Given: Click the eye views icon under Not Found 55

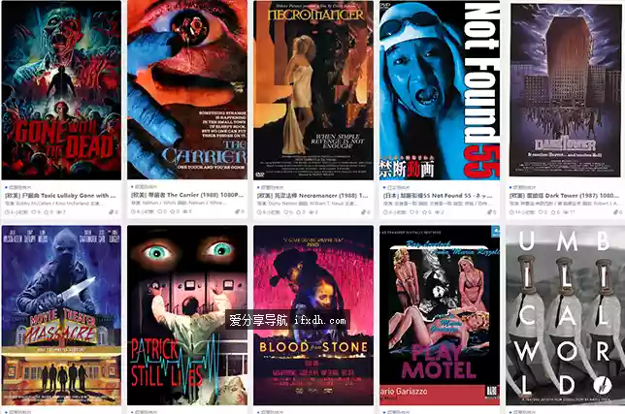Looking at the screenshot, I should click(438, 212).
